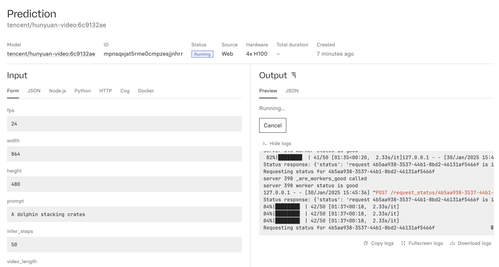The image size is (499, 267).
Task: Click the height field showing 480
Action: pyautogui.click(x=124, y=184)
